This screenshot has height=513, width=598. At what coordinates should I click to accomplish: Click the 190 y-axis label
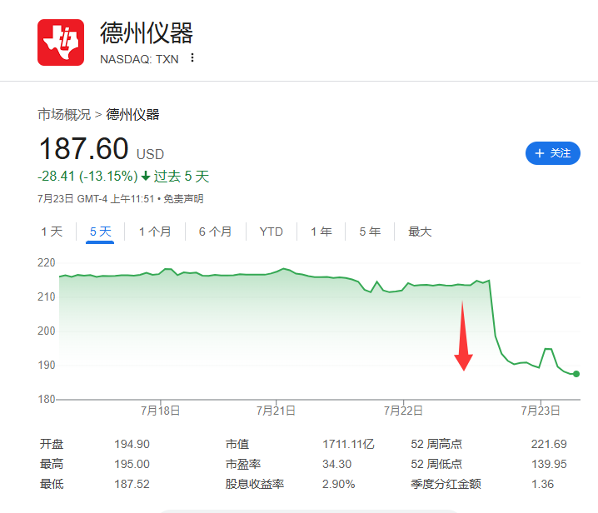point(46,366)
